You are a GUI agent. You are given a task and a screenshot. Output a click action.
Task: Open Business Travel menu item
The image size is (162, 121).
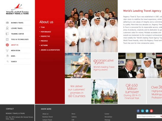click(17, 23)
